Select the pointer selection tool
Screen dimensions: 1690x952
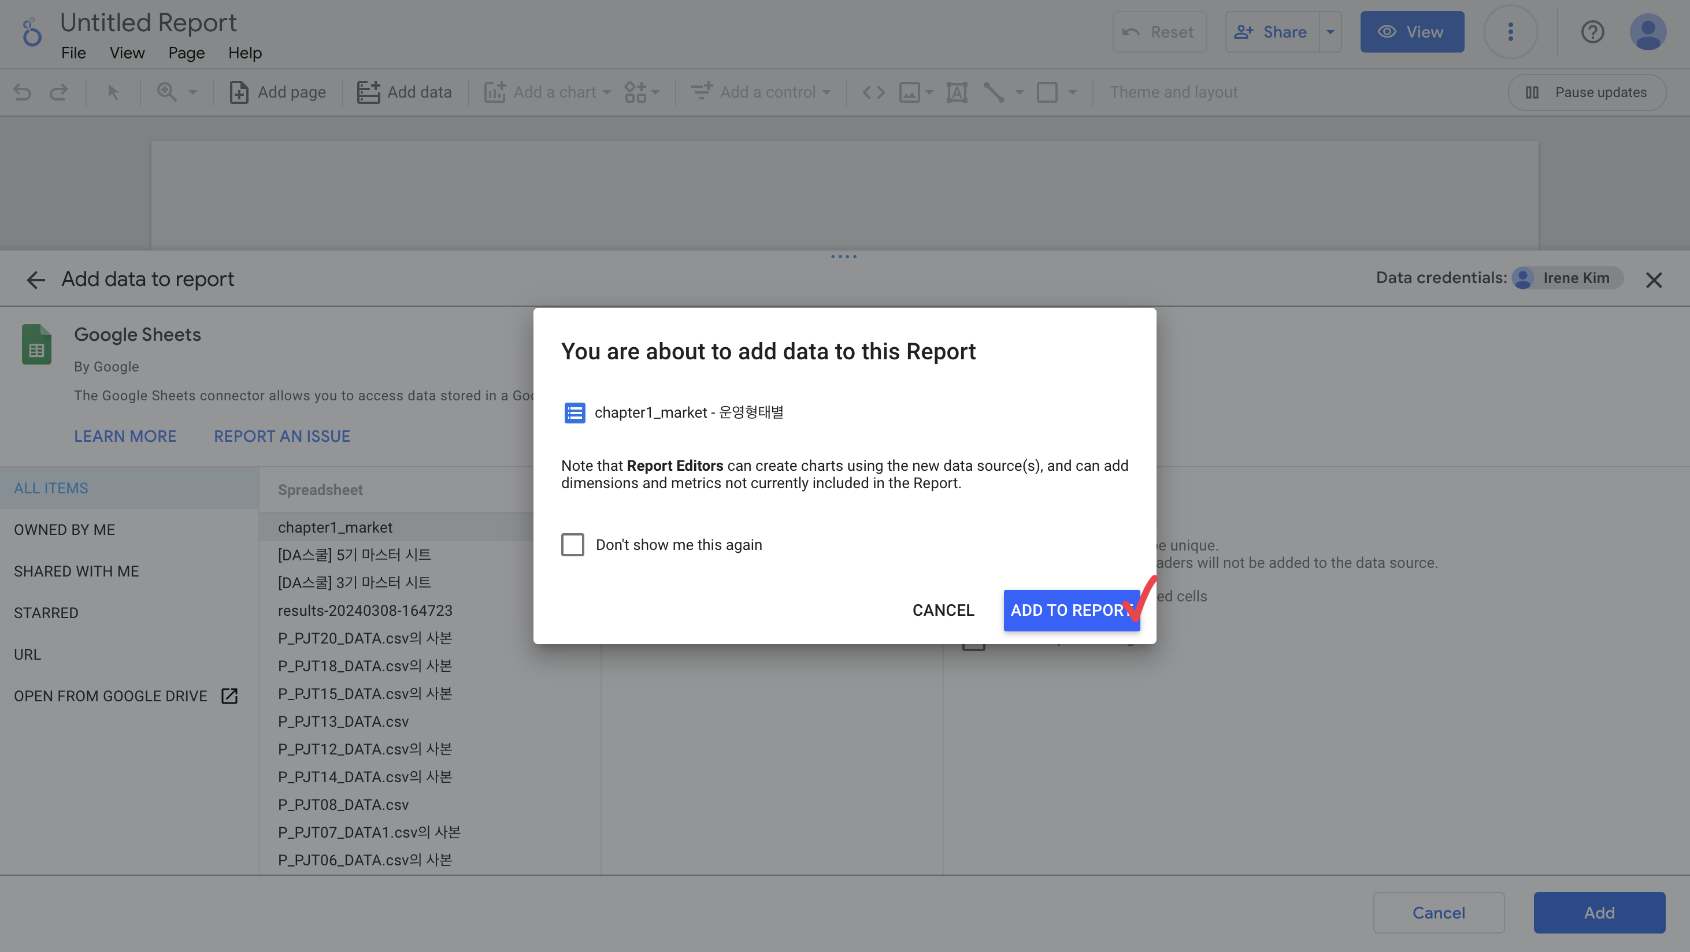113,92
